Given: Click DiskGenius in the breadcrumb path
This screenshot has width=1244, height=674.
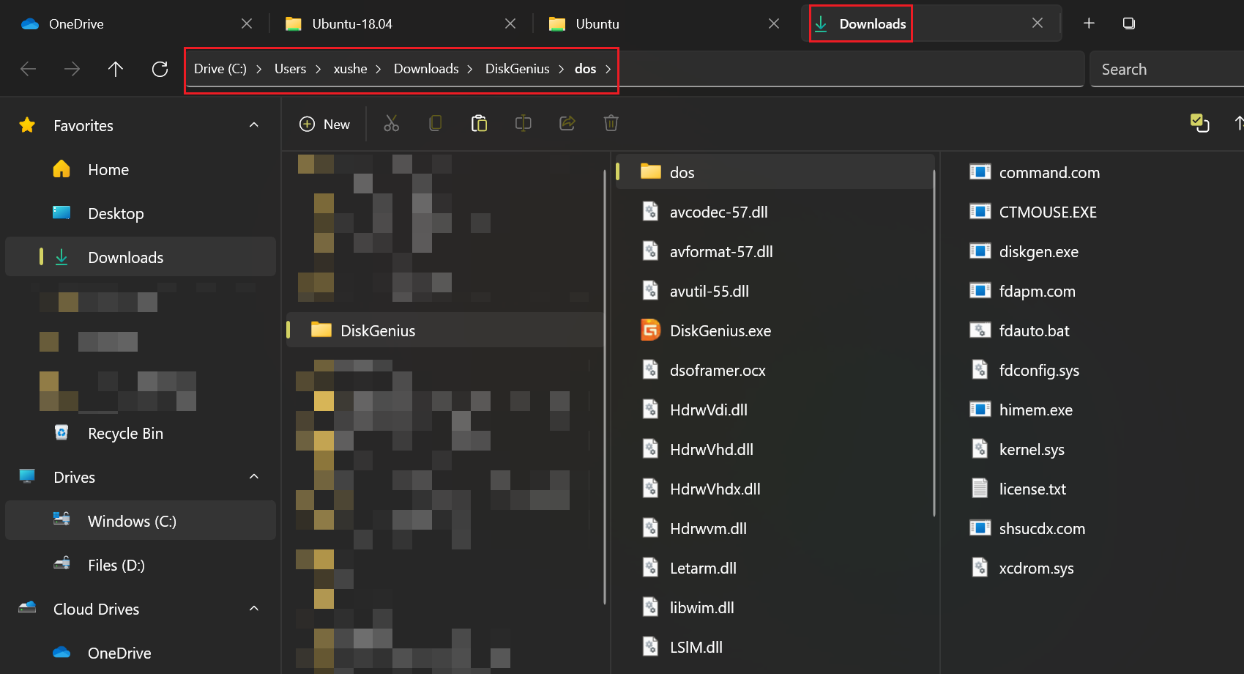Looking at the screenshot, I should [x=517, y=69].
